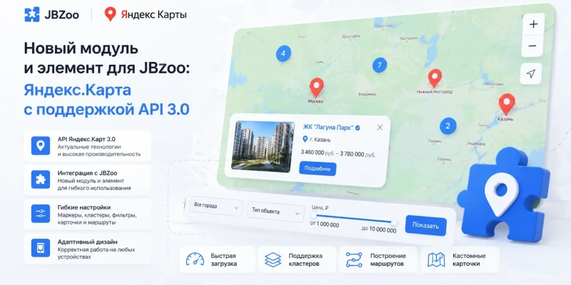The height and width of the screenshot is (285, 571).
Task: Click the "г. Казань" city text
Action: [x=320, y=140]
